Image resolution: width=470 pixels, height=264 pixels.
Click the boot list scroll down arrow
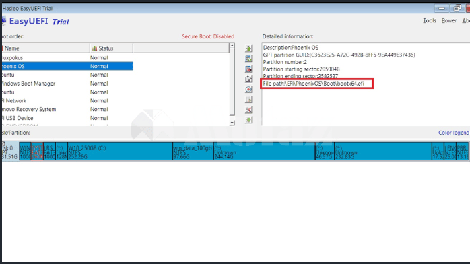point(232,123)
